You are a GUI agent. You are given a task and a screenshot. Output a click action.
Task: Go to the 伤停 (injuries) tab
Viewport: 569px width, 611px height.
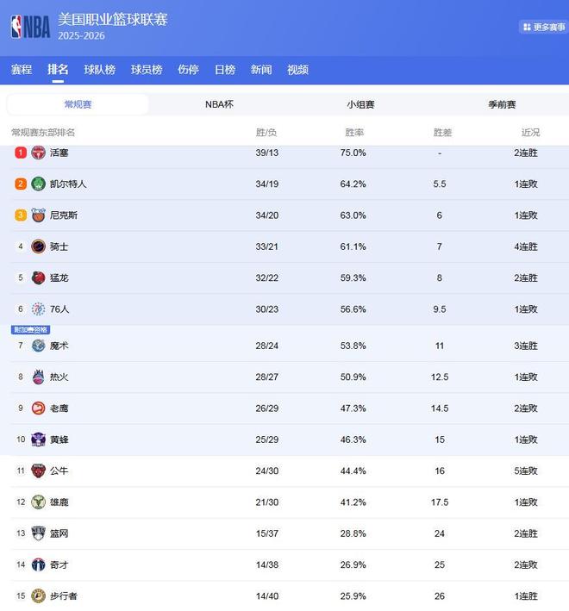[x=188, y=70]
